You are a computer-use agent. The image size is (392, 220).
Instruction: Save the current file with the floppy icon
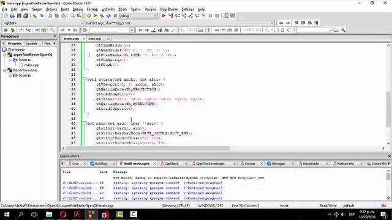19,16
